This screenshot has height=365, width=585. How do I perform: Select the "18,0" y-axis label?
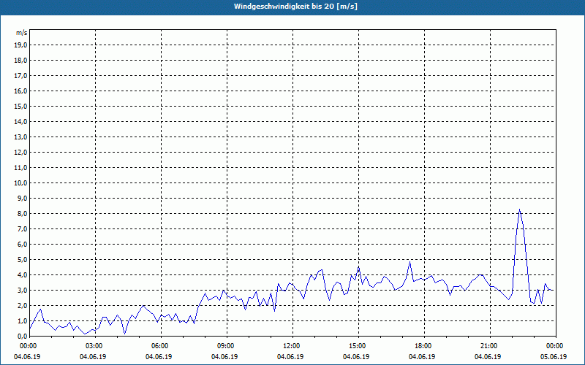[x=20, y=61]
